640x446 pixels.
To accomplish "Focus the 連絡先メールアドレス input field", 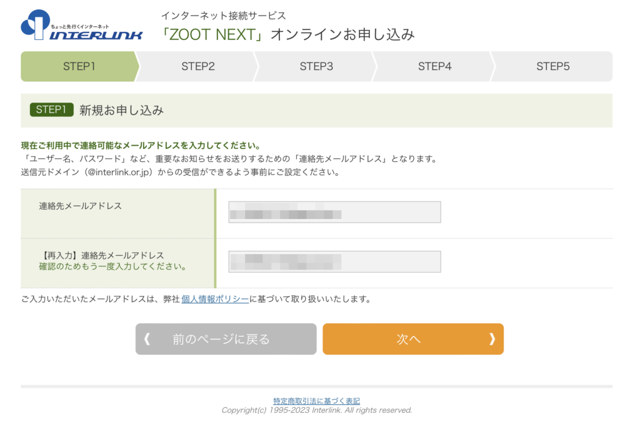I will 335,212.
